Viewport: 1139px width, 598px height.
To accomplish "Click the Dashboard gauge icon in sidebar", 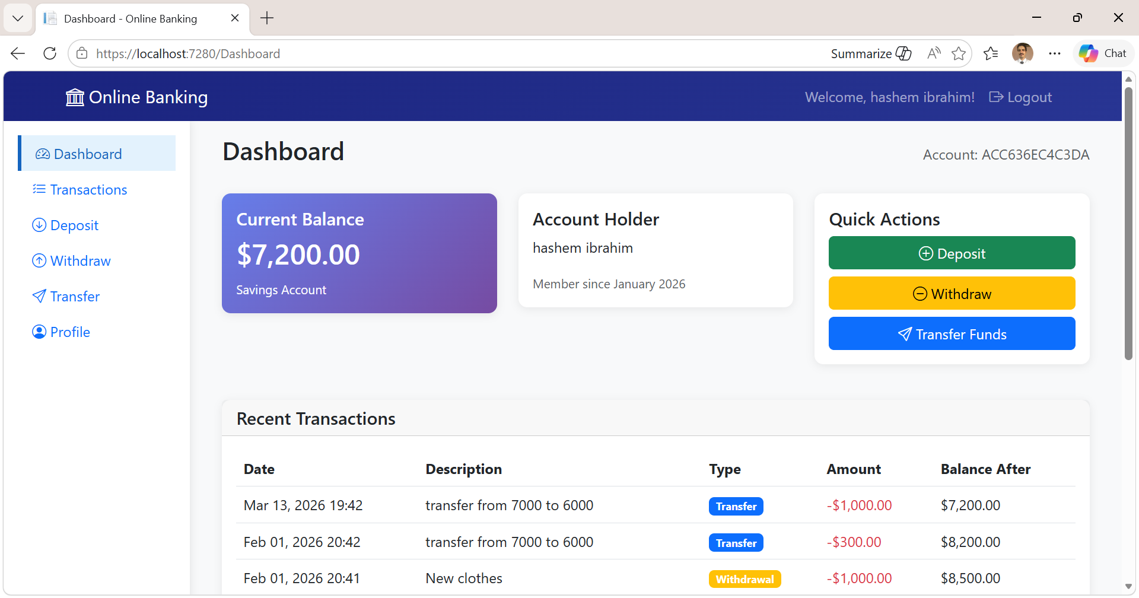I will point(43,154).
